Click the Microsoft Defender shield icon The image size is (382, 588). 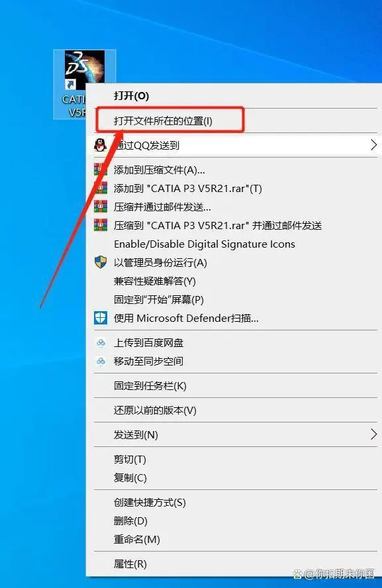(101, 318)
